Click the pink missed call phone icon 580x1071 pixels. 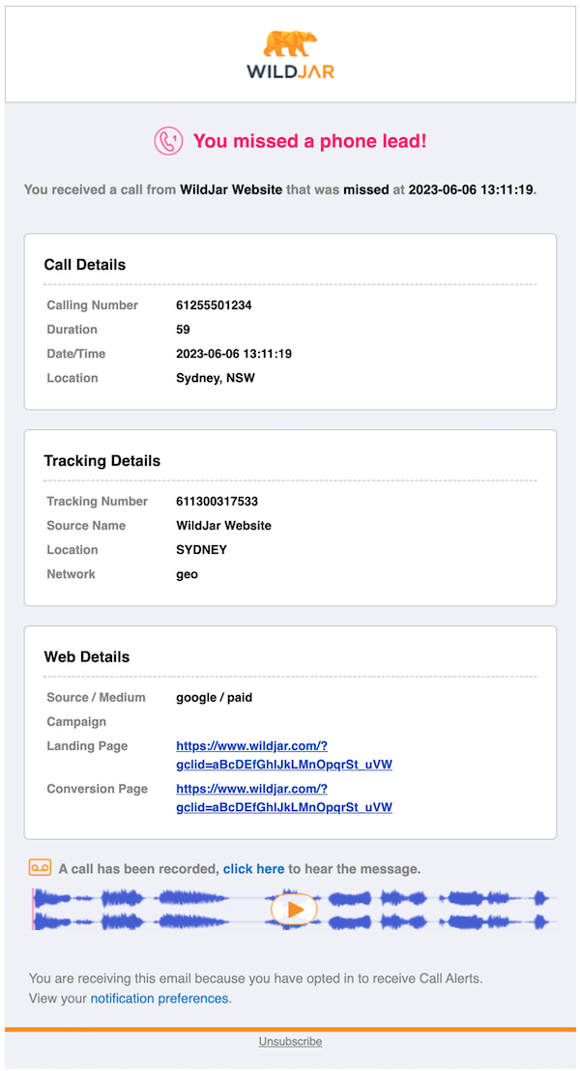pos(168,141)
